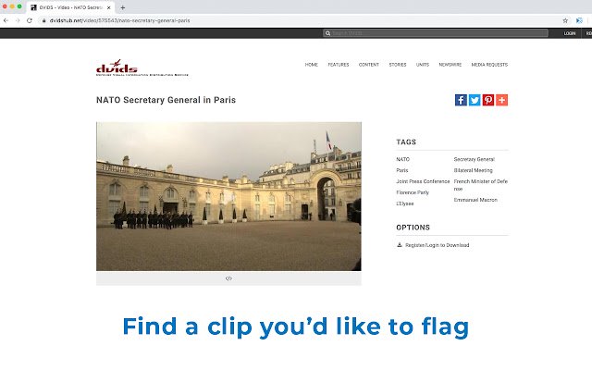
Task: Pin the video on Pinterest
Action: coord(488,100)
